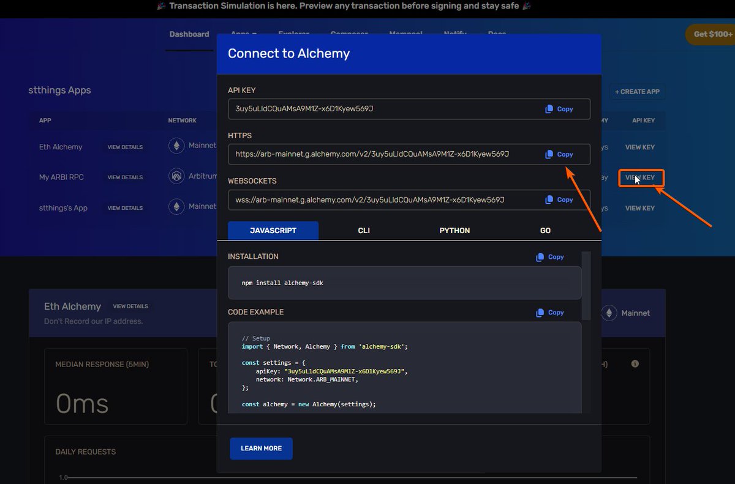The height and width of the screenshot is (484, 735).
Task: Switch to the GO tab
Action: 545,231
